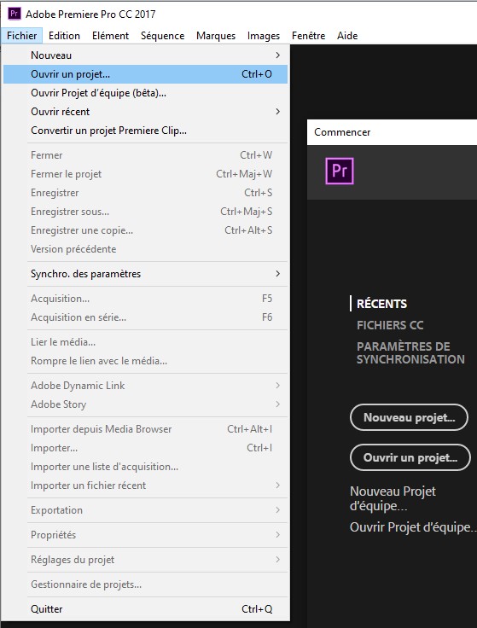Screen dimensions: 477x628
Task: Select the FICHIERS CC tab
Action: point(390,325)
